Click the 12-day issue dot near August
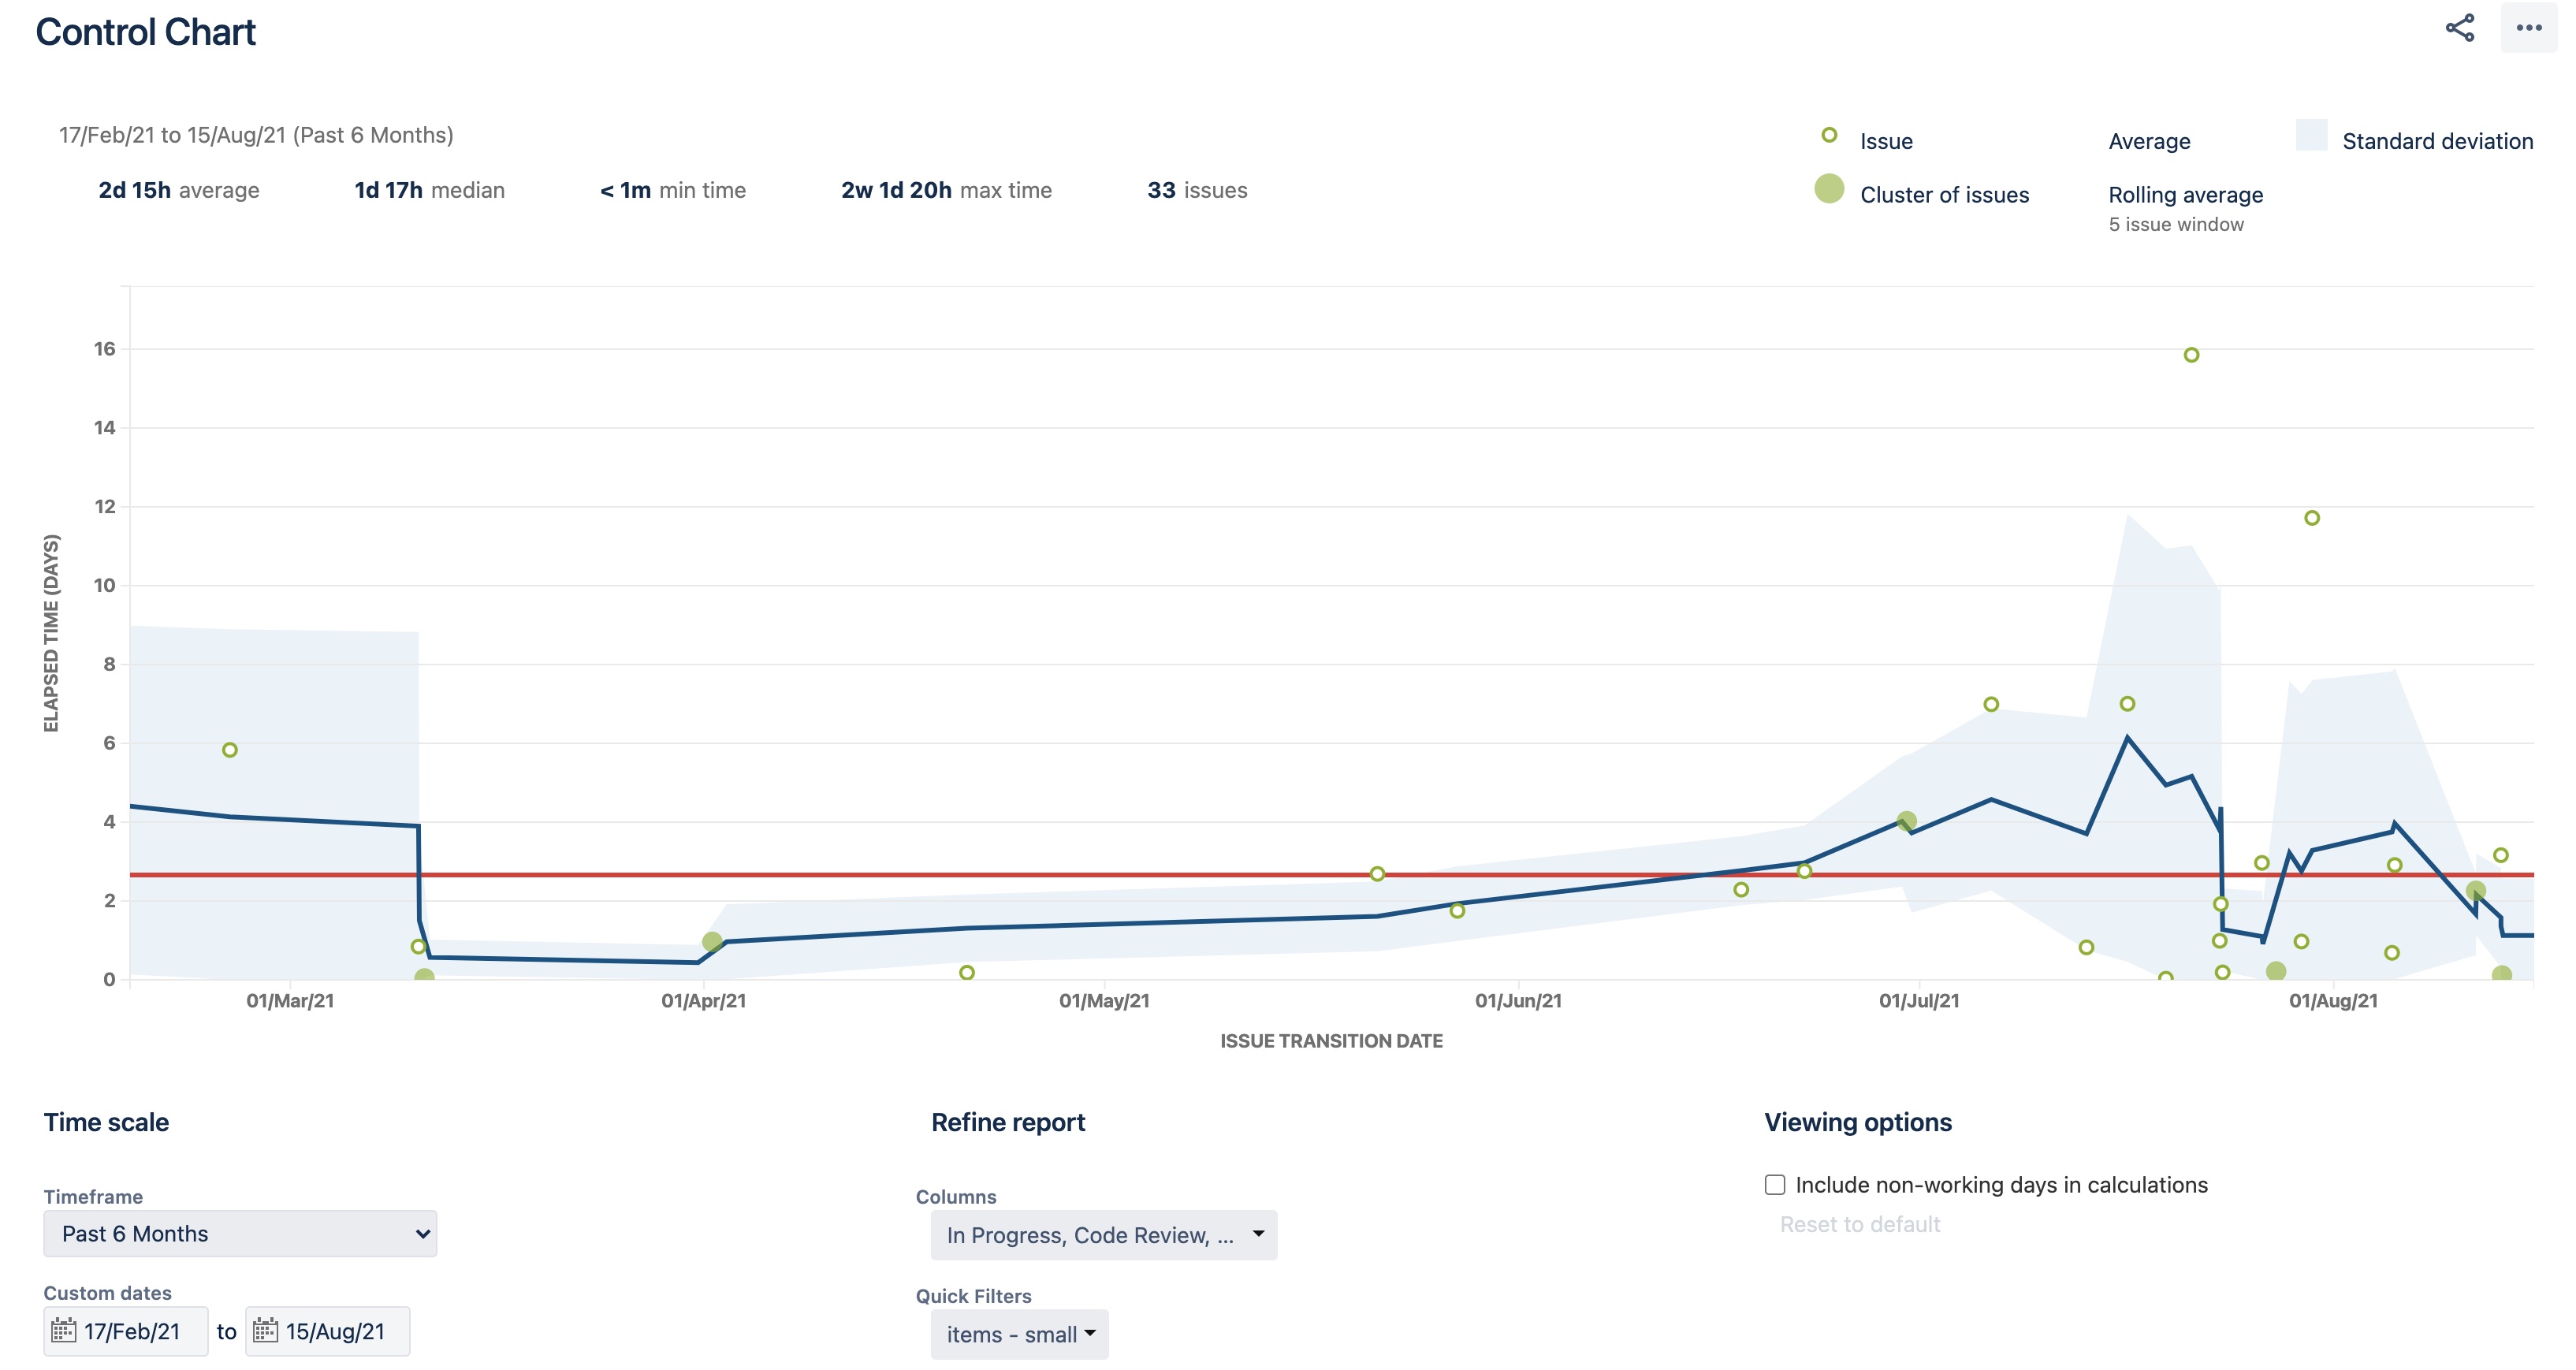Viewport: 2576px width, 1370px height. (x=2311, y=518)
